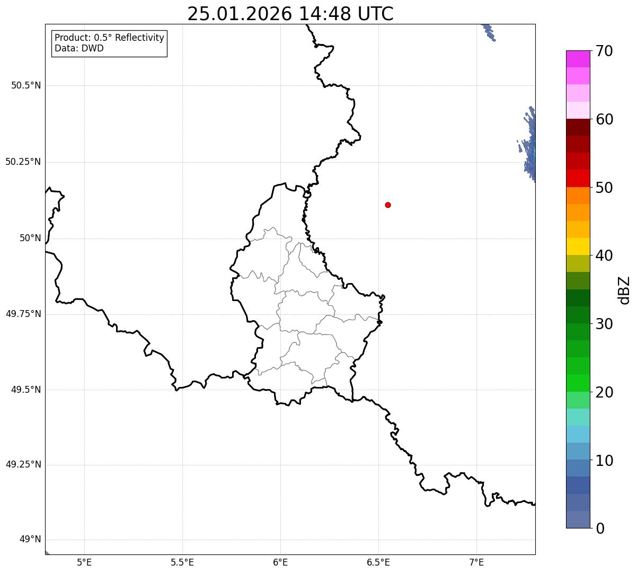Click the colorbar value 30
This screenshot has height=573, width=637.
(x=604, y=324)
